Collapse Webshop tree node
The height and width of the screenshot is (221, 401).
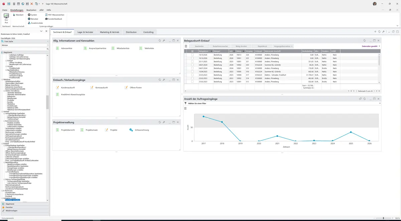(x=2, y=79)
